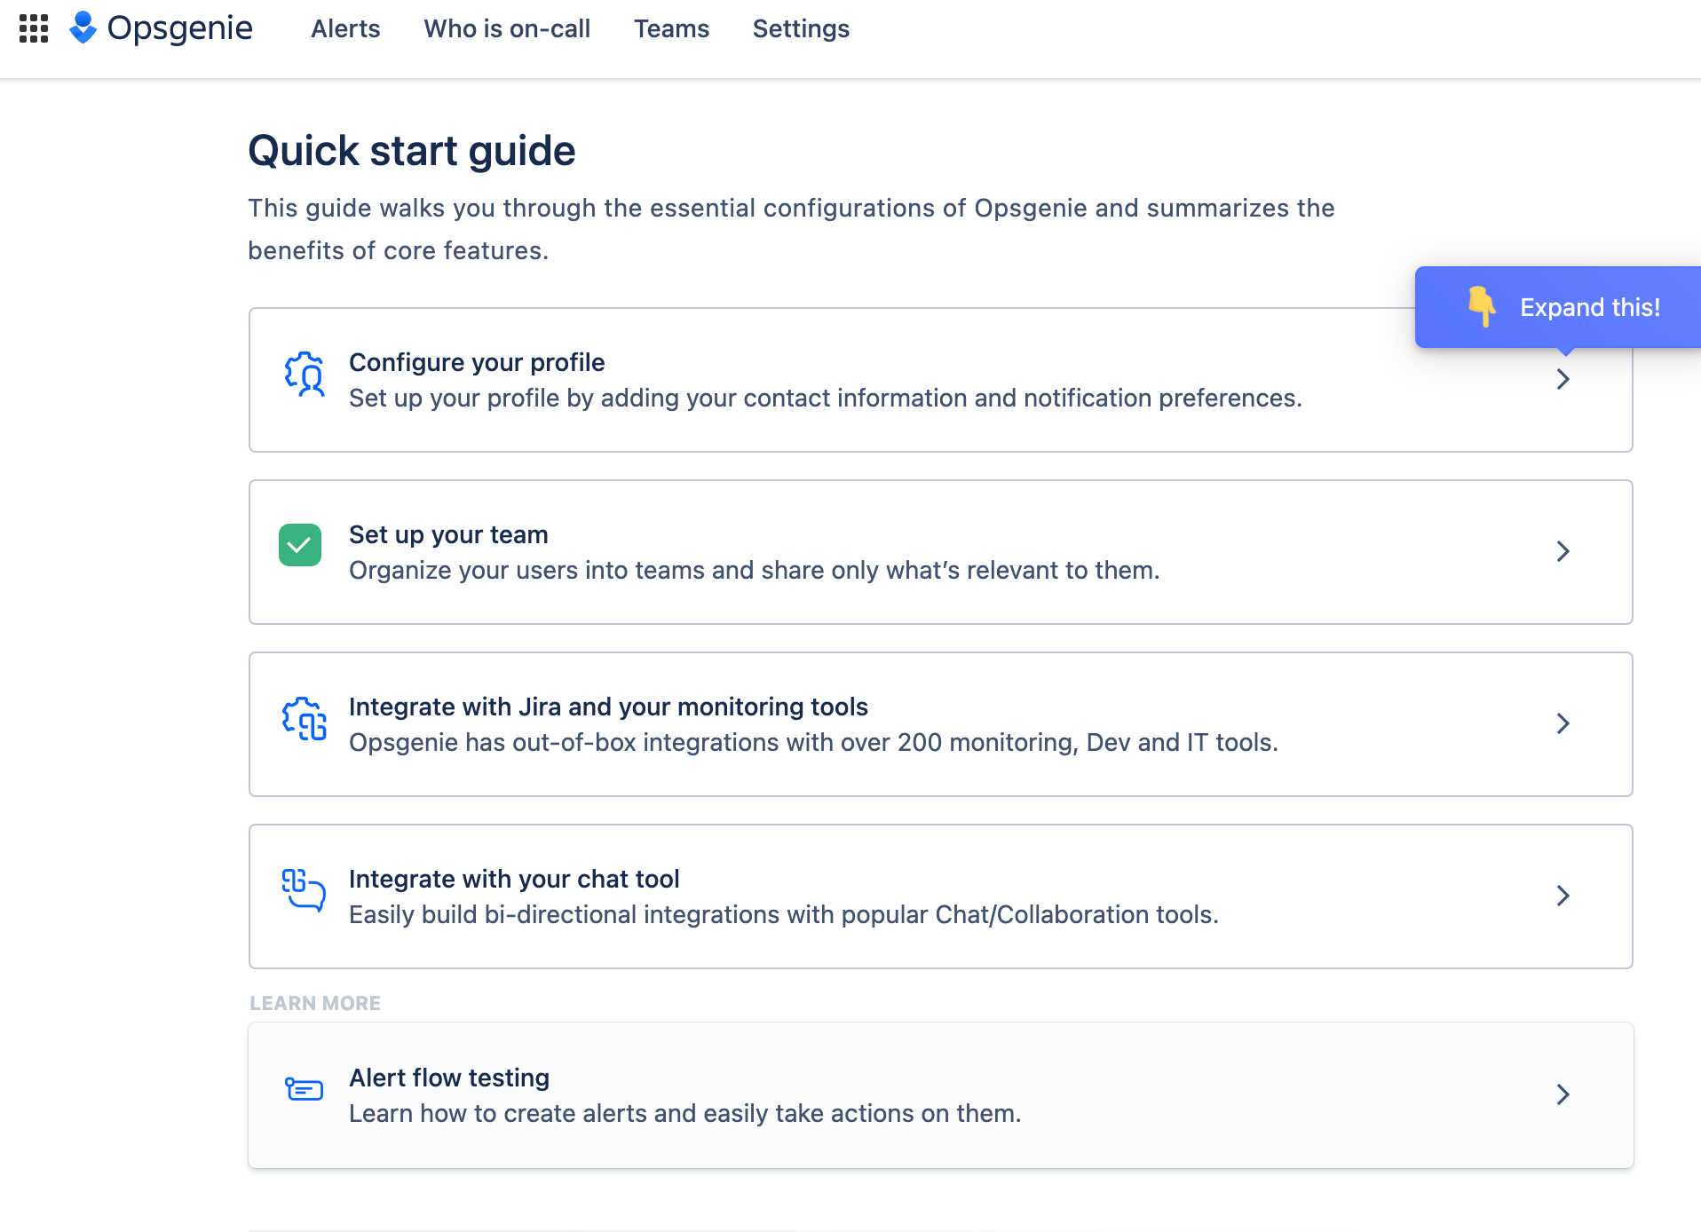
Task: Open the Alerts page
Action: [x=344, y=28]
